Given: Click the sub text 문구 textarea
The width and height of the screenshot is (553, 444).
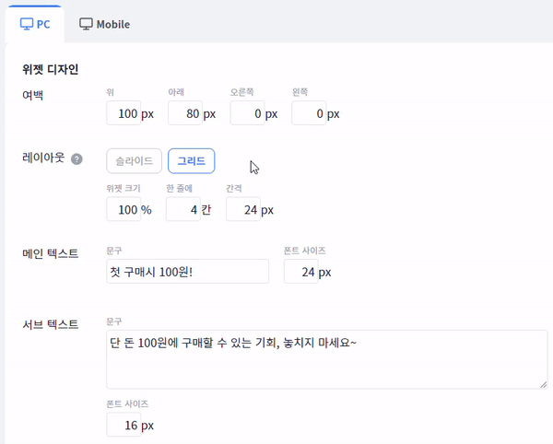Looking at the screenshot, I should [x=326, y=358].
